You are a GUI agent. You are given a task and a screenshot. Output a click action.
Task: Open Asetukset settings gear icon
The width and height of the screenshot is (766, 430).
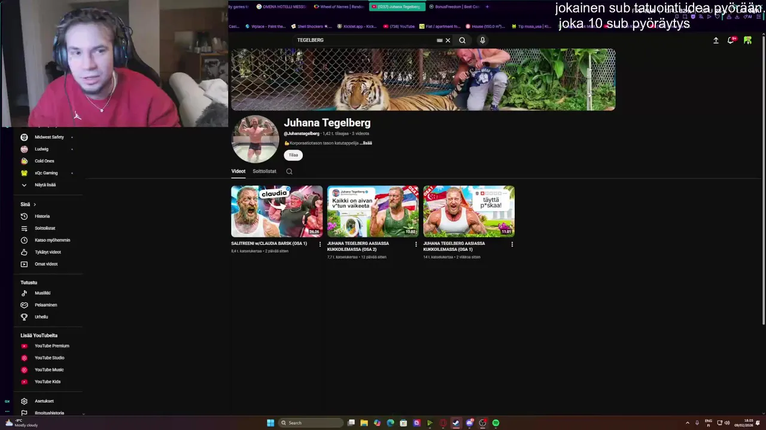[24, 401]
